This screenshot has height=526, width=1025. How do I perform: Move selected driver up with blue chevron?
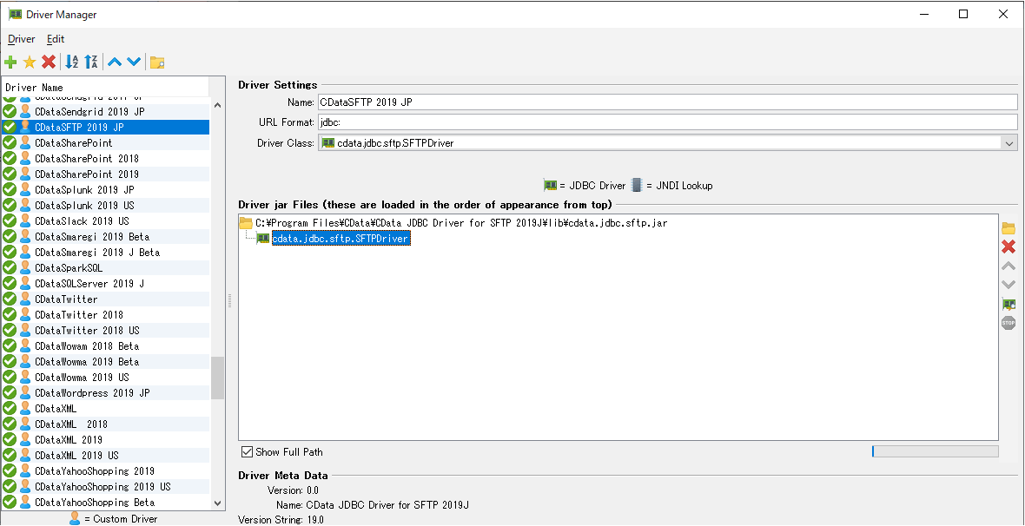(115, 62)
